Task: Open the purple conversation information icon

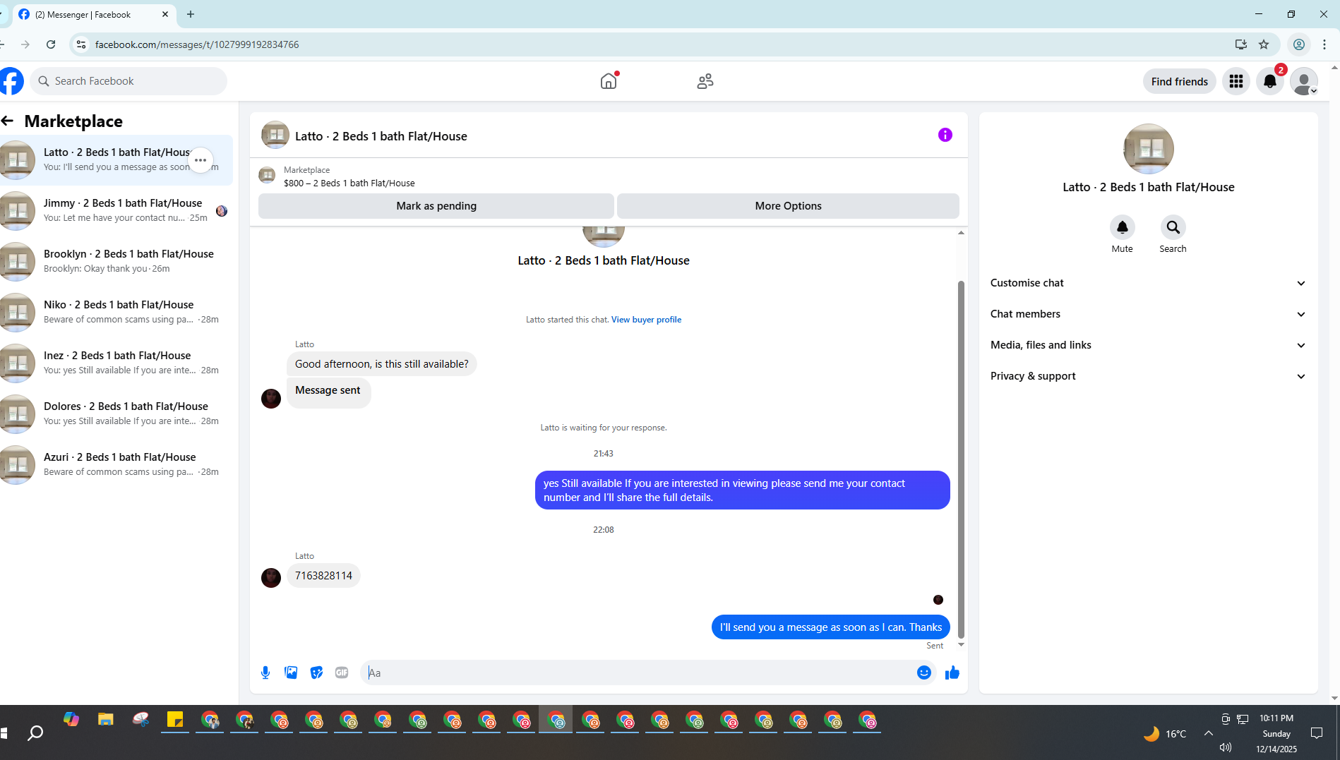Action: tap(945, 135)
